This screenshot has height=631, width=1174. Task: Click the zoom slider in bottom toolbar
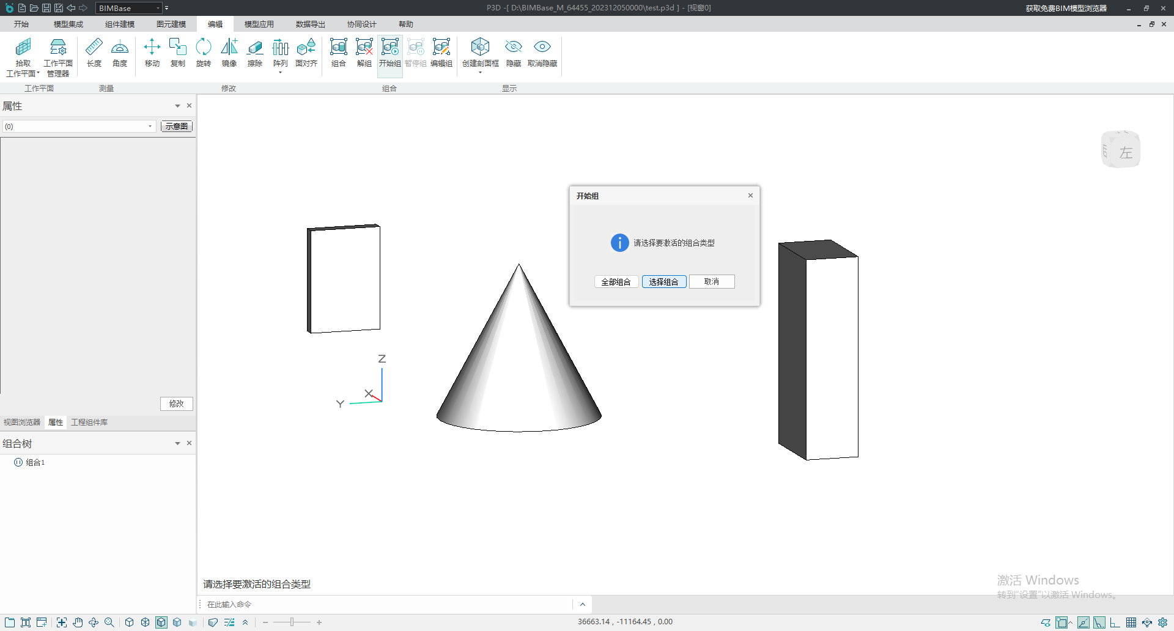(292, 622)
